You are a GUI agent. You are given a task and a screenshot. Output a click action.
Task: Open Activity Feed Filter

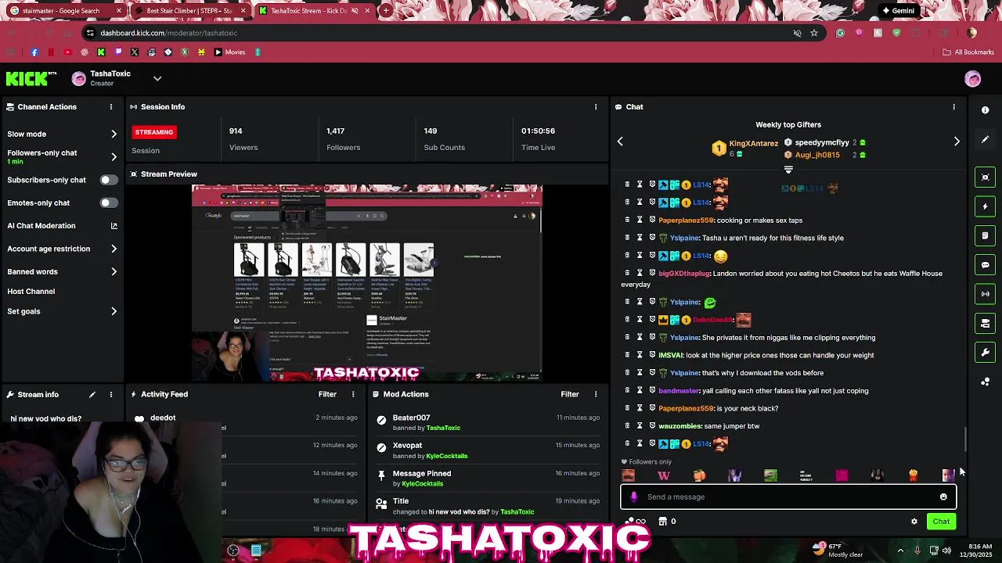pyautogui.click(x=327, y=394)
